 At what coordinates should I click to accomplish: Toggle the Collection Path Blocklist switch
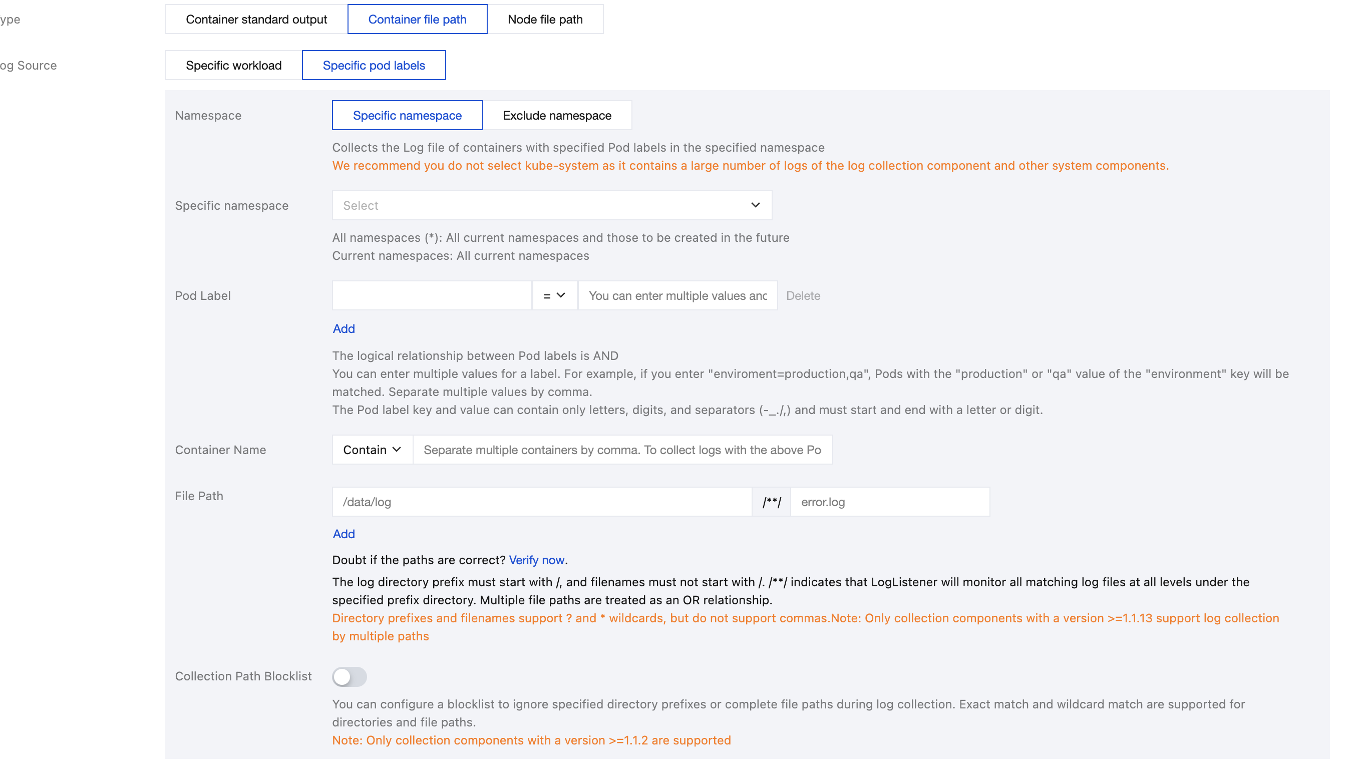point(349,676)
